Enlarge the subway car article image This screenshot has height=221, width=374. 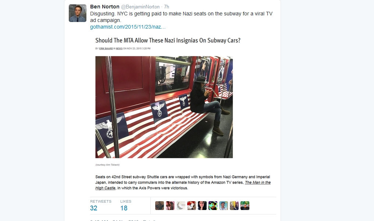[164, 107]
